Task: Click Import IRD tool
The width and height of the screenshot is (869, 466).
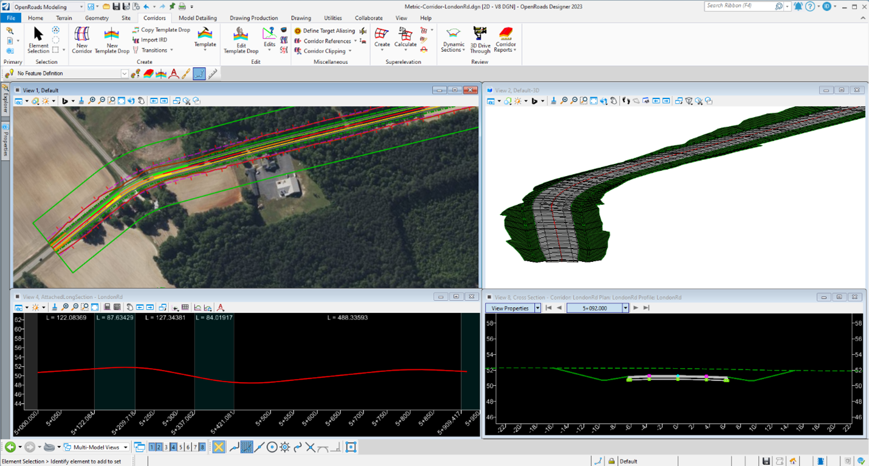Action: (150, 40)
